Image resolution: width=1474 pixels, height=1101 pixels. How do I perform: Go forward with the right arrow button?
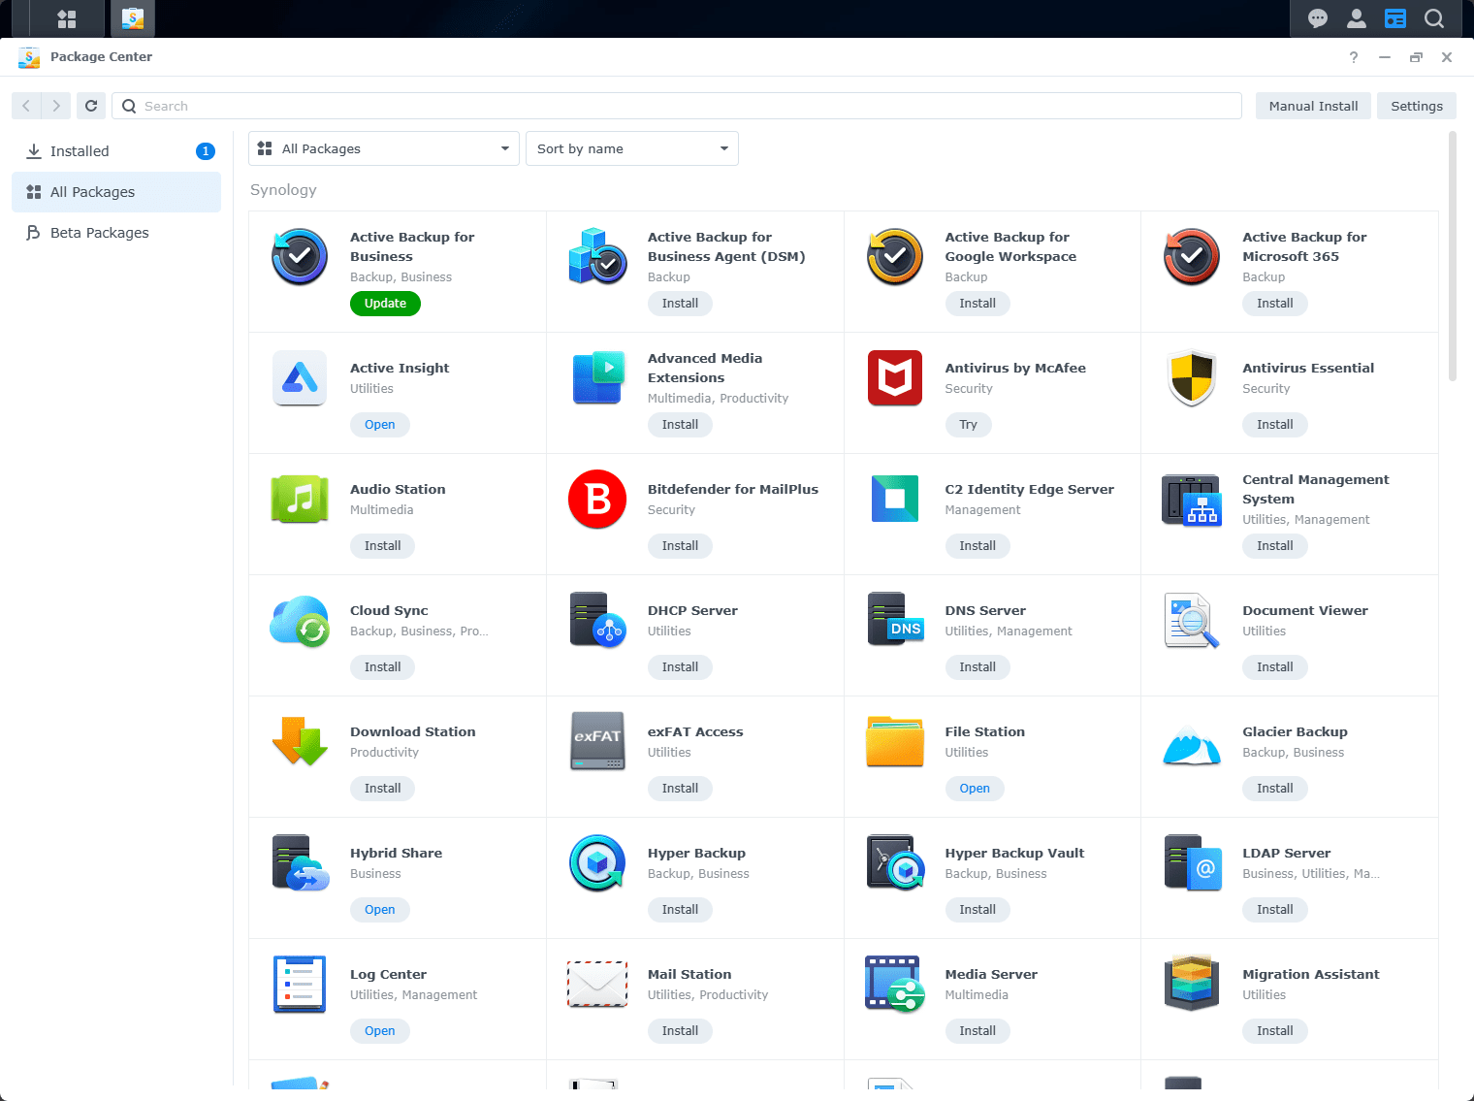[x=56, y=106]
